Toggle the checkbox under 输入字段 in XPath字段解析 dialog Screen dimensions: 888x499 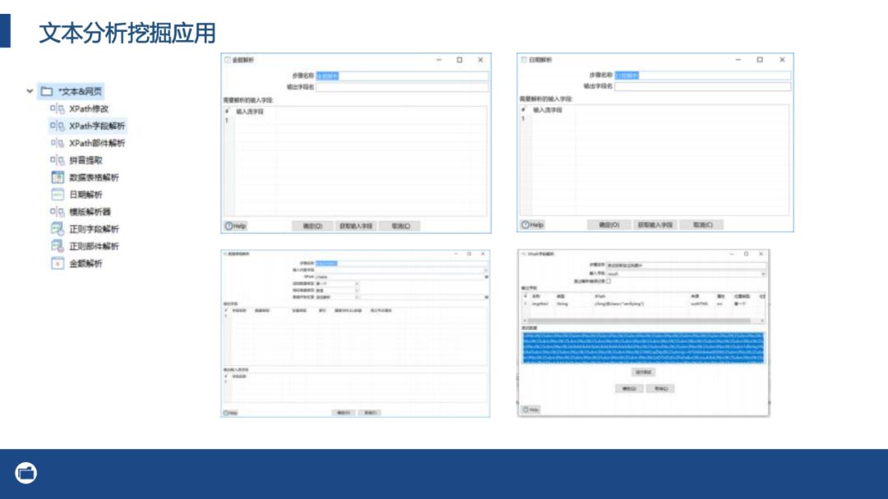click(x=608, y=281)
